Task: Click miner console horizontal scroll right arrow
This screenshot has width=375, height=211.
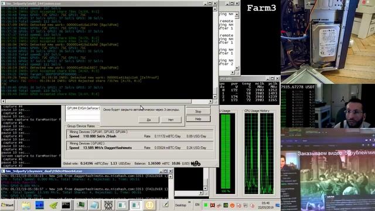Action: click(210, 101)
